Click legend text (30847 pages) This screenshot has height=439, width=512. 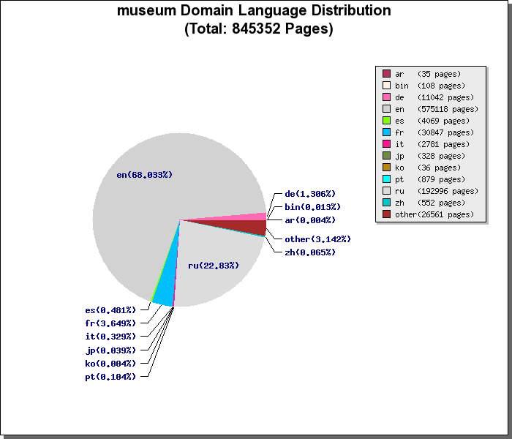[445, 132]
